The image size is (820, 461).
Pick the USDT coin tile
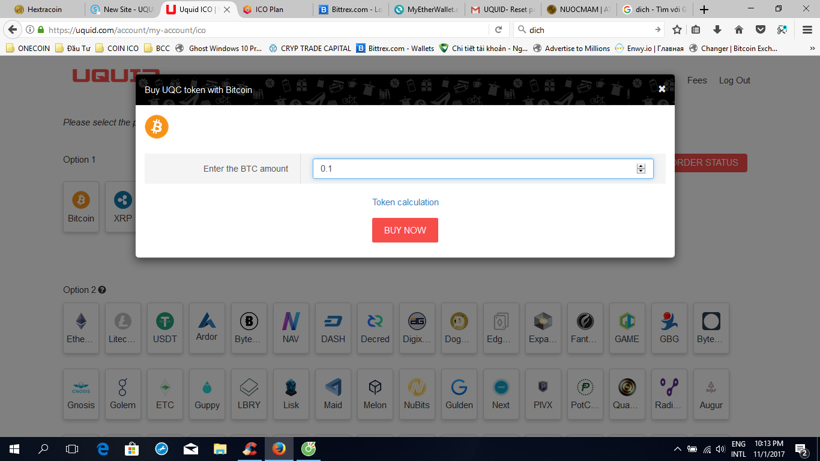[x=165, y=328]
